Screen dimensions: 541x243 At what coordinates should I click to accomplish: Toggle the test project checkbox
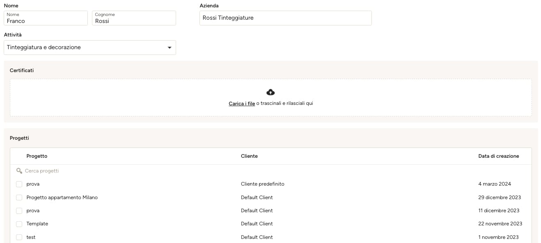(19, 237)
